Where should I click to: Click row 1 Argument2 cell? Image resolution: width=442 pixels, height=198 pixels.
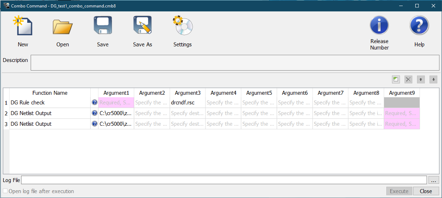[x=152, y=102]
